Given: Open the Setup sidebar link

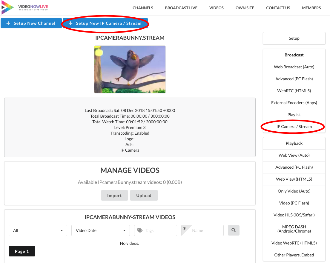Looking at the screenshot, I should [x=294, y=38].
